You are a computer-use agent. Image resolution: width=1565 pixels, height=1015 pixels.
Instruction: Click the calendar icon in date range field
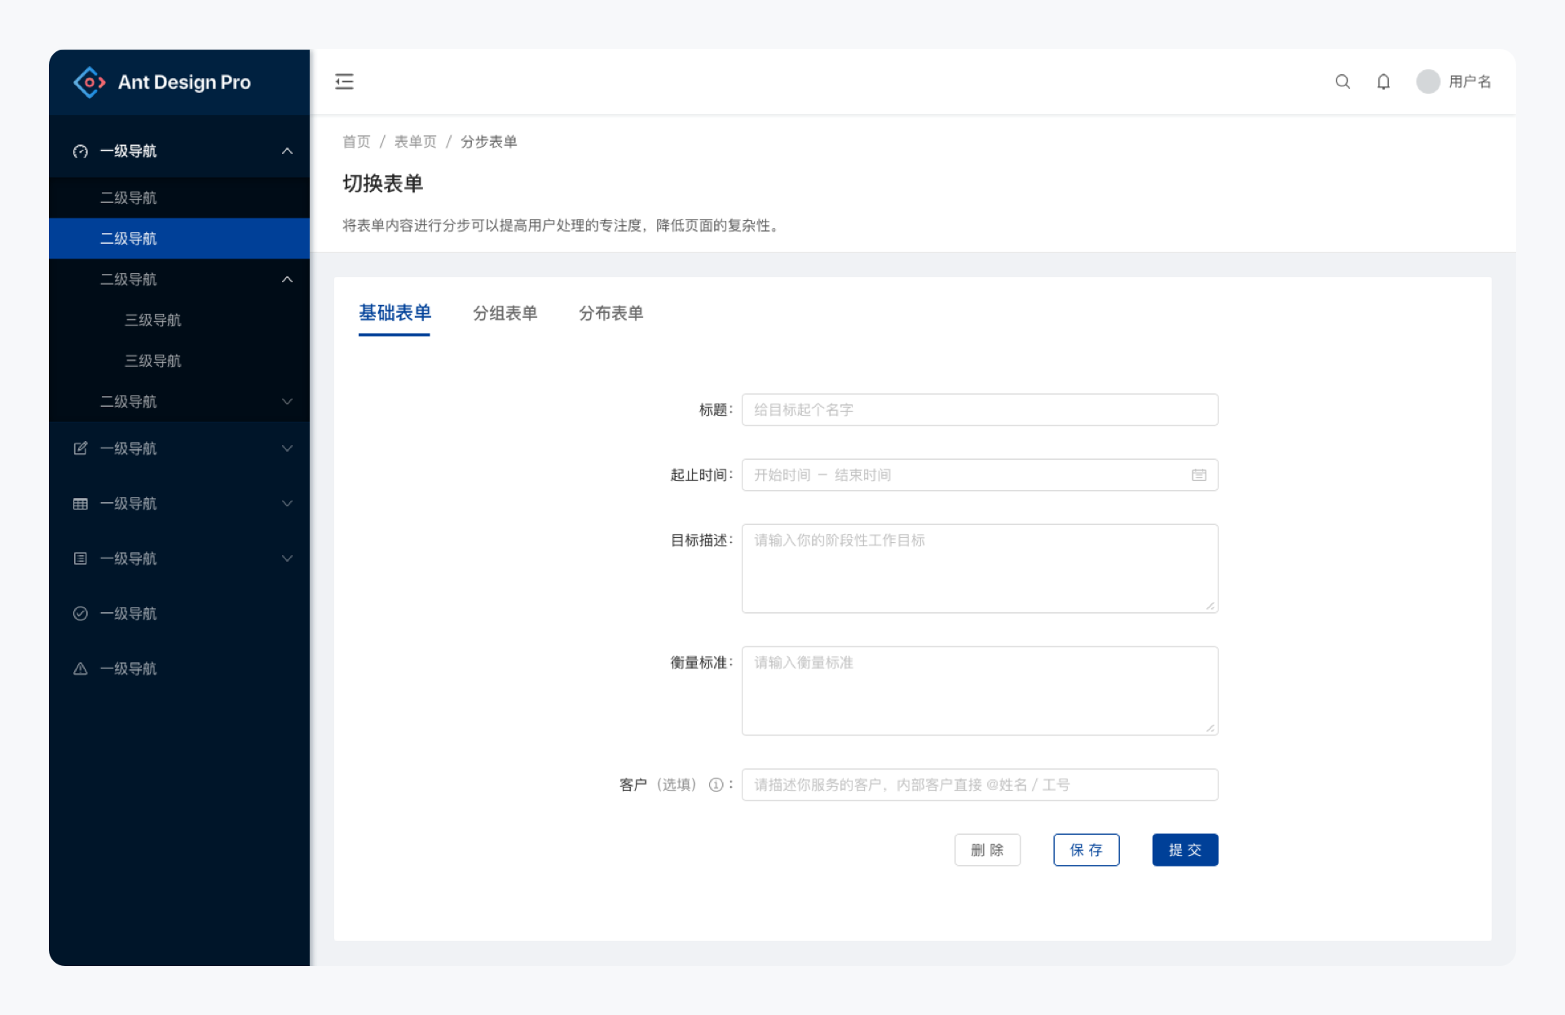(x=1198, y=475)
